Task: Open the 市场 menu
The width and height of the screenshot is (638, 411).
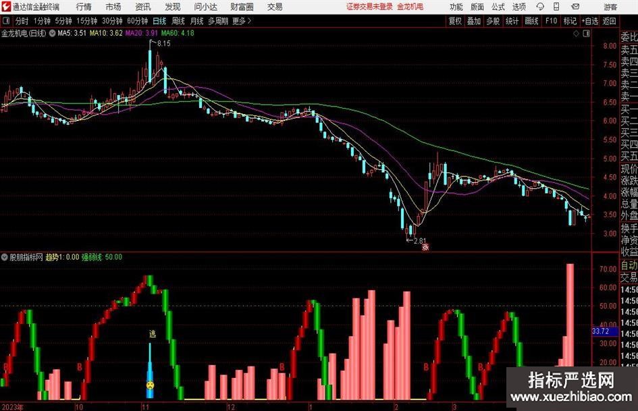Action: [x=113, y=7]
